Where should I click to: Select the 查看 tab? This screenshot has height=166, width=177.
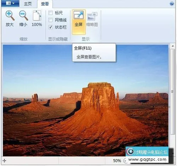tap(45, 4)
